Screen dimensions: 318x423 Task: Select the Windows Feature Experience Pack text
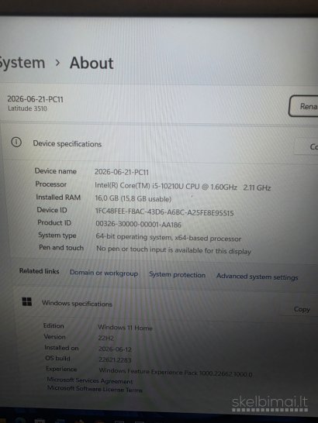coord(175,373)
